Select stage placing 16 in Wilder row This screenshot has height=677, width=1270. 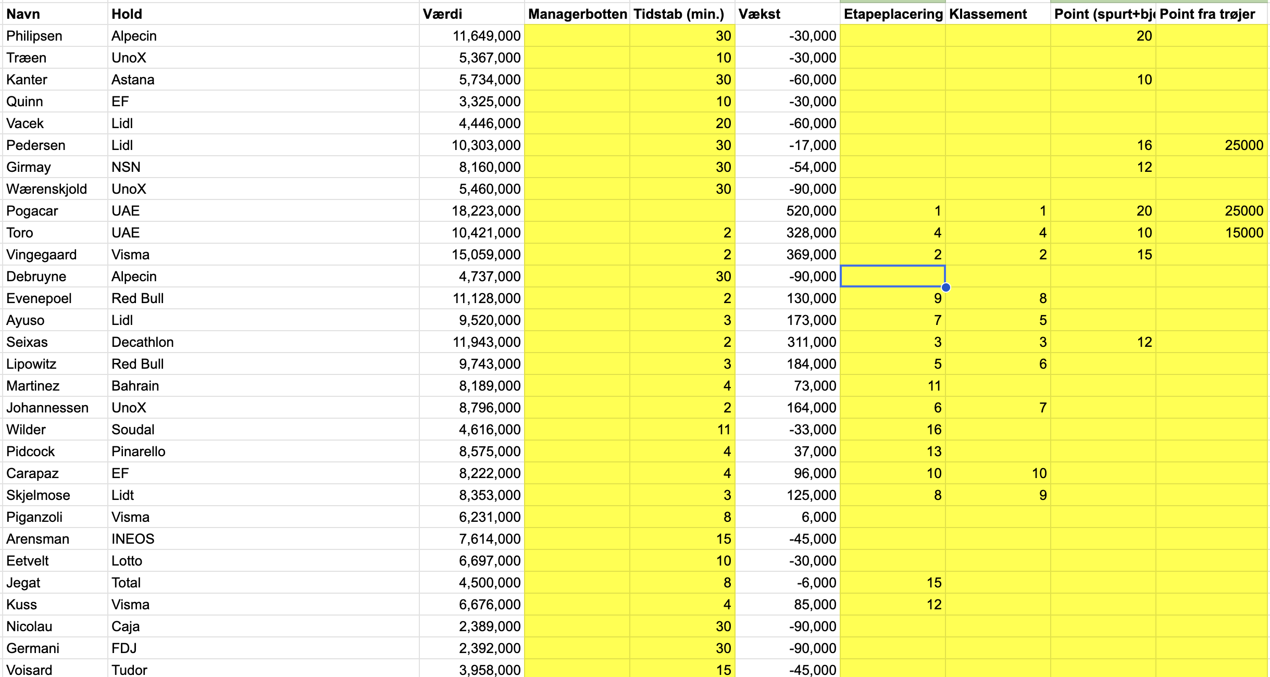[893, 430]
